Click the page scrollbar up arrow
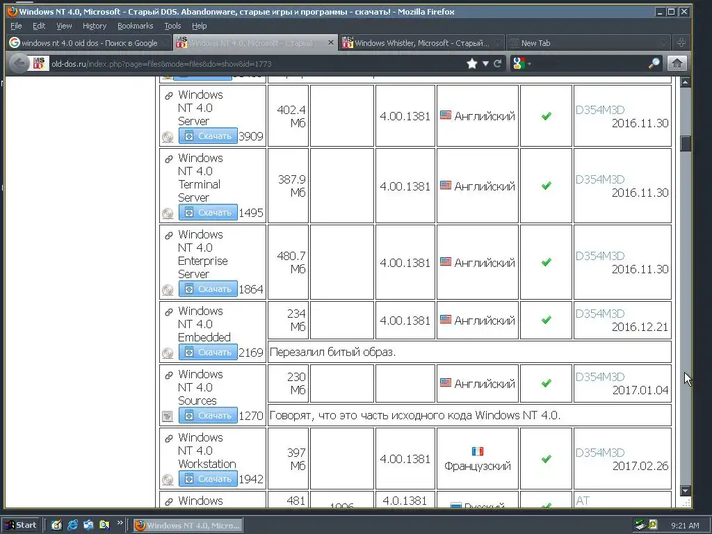The width and height of the screenshot is (712, 534). click(x=686, y=82)
